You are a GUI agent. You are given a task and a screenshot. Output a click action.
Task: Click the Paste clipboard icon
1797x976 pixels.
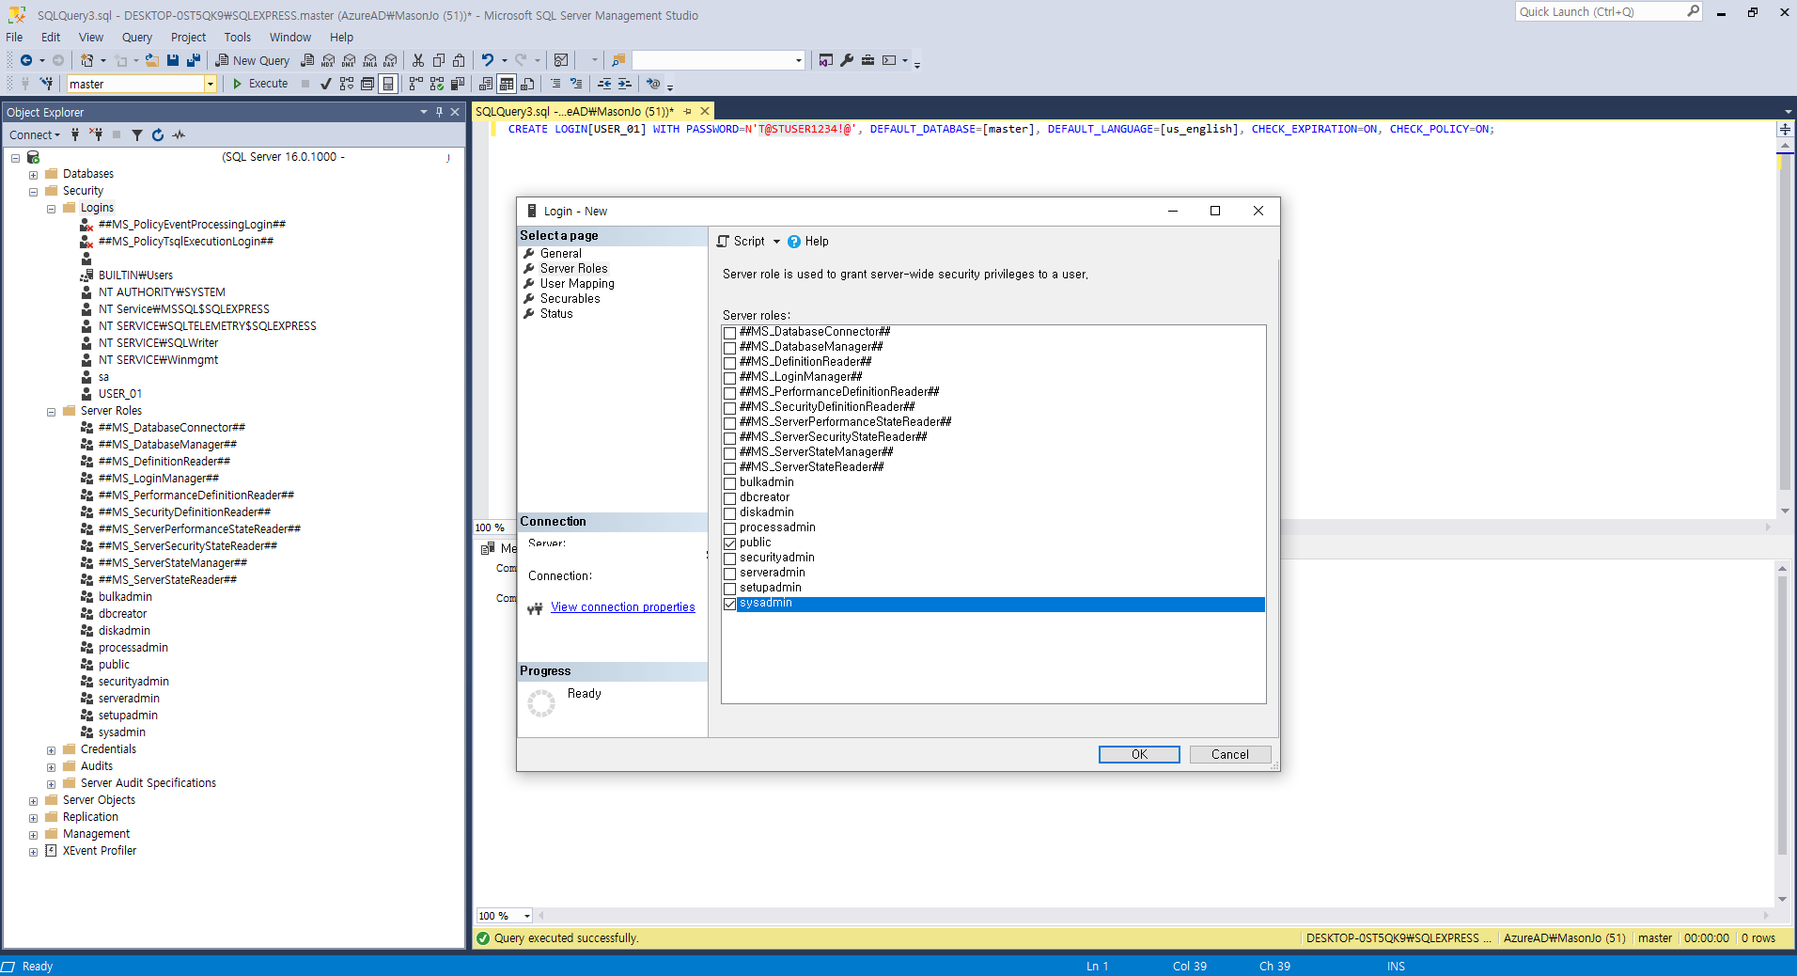(459, 60)
